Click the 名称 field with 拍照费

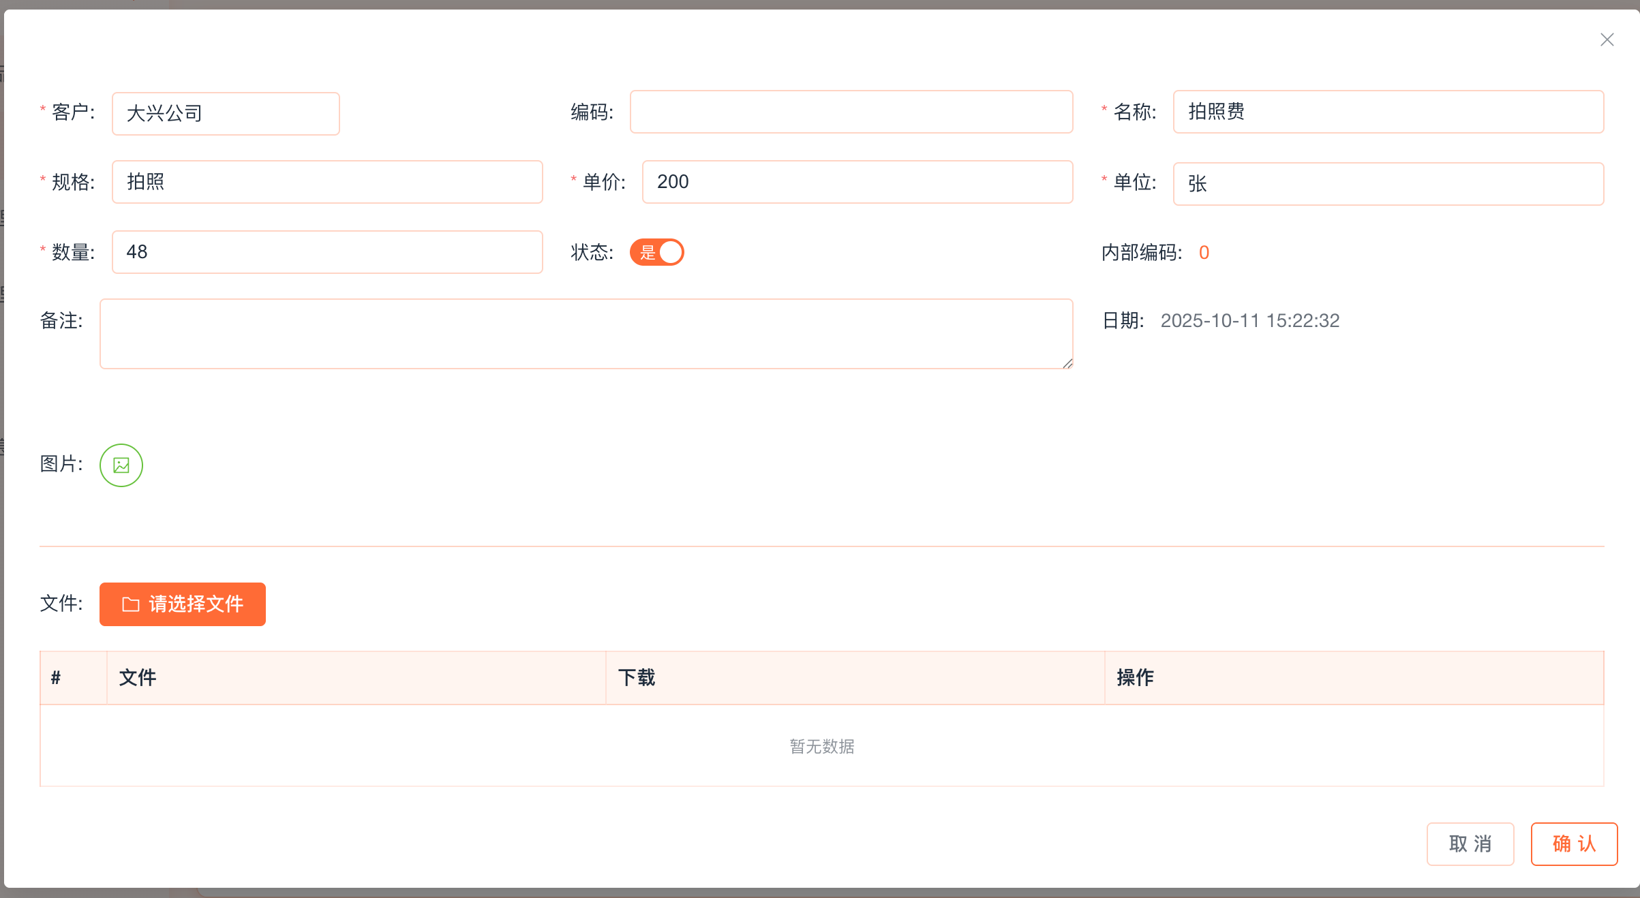tap(1388, 112)
